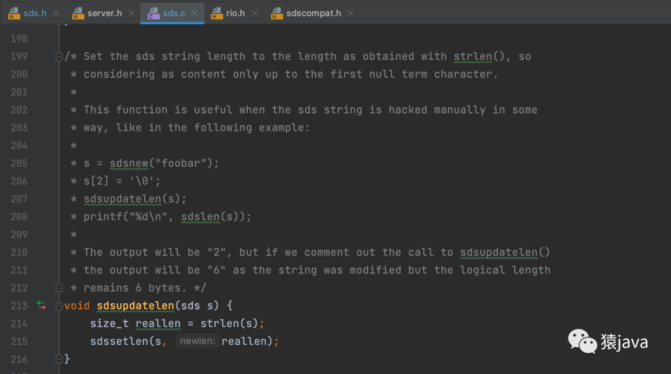Click the sds.h header file icon
This screenshot has width=671, height=374.
pos(14,13)
